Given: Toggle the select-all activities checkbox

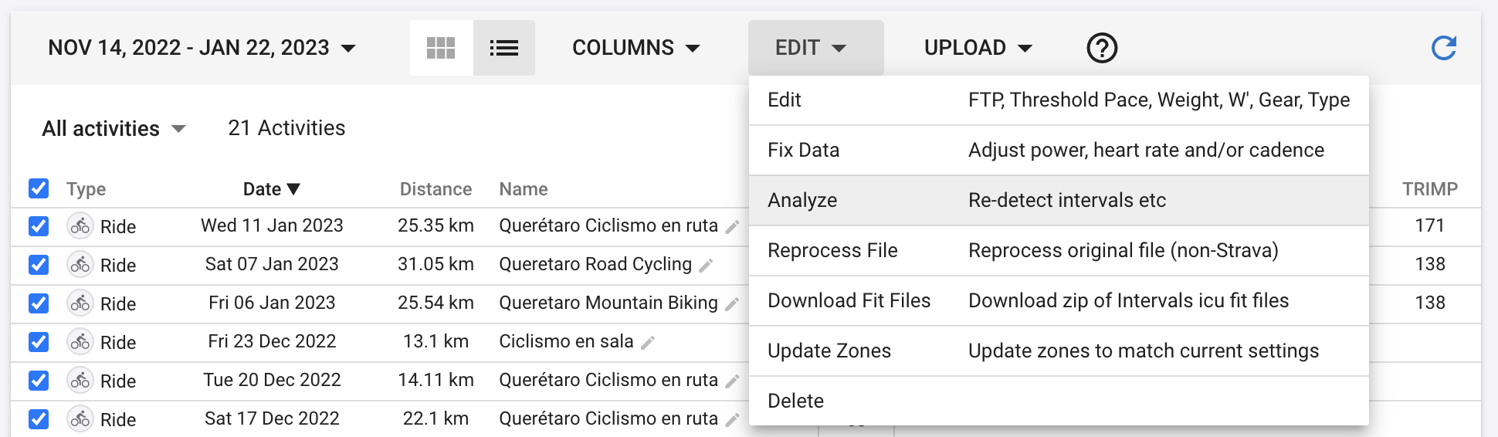Looking at the screenshot, I should pyautogui.click(x=39, y=188).
